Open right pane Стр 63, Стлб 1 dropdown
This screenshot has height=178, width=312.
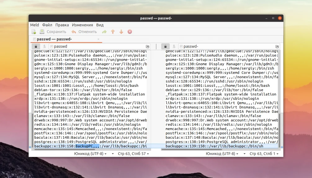click(264, 154)
